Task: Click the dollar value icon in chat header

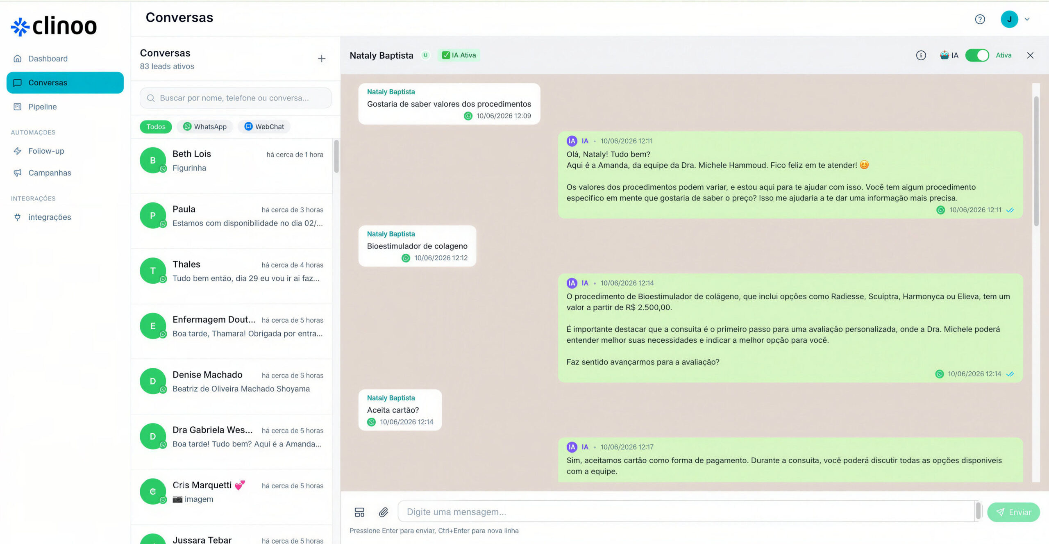Action: (921, 55)
